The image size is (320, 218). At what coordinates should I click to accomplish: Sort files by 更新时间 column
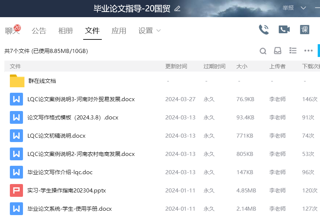[x=176, y=66]
